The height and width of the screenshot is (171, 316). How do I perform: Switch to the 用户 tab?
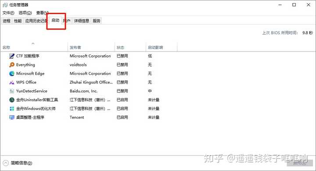coord(67,21)
